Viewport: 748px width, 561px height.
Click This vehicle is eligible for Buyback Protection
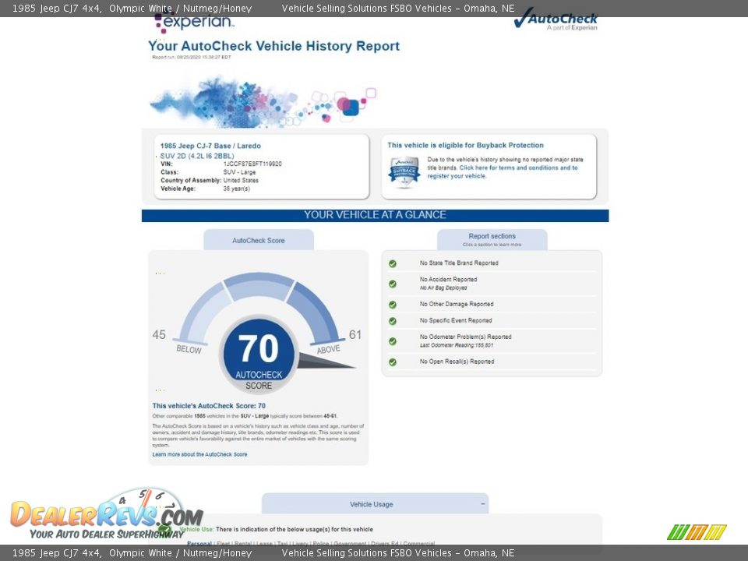click(466, 145)
